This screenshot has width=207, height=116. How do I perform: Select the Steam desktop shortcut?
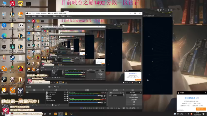pos(12,59)
